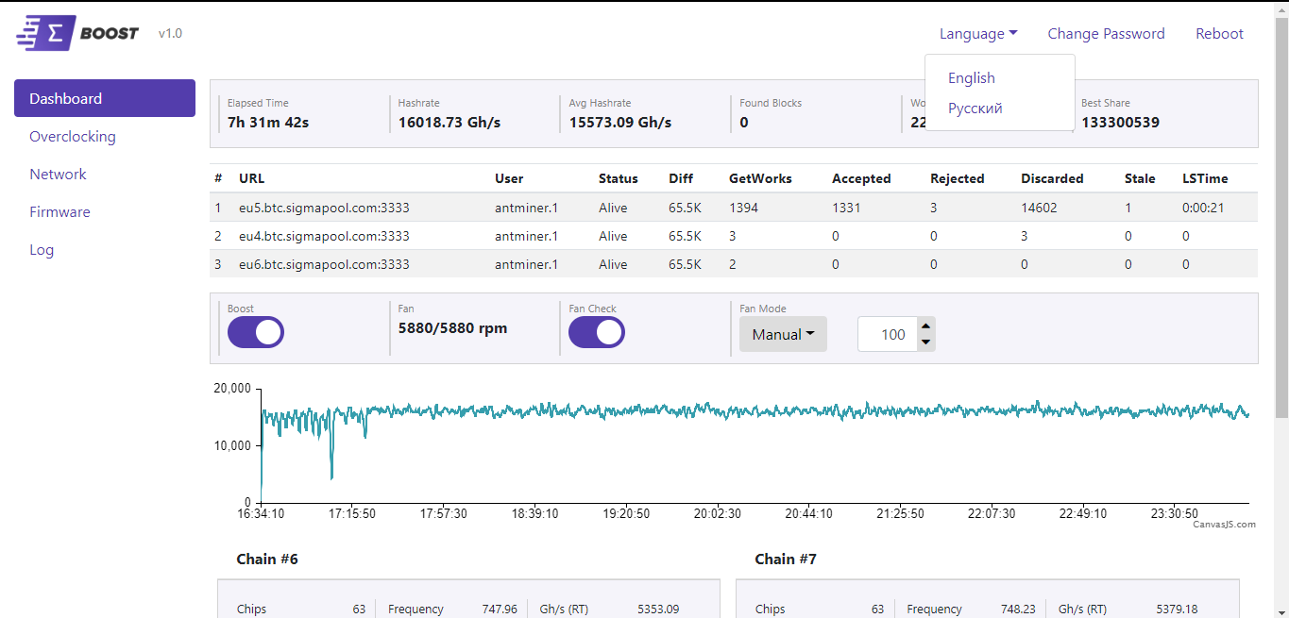Viewport: 1289px width, 618px height.
Task: View the Log page
Action: point(42,249)
